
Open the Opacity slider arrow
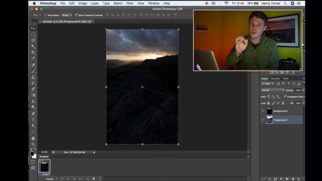(x=303, y=90)
